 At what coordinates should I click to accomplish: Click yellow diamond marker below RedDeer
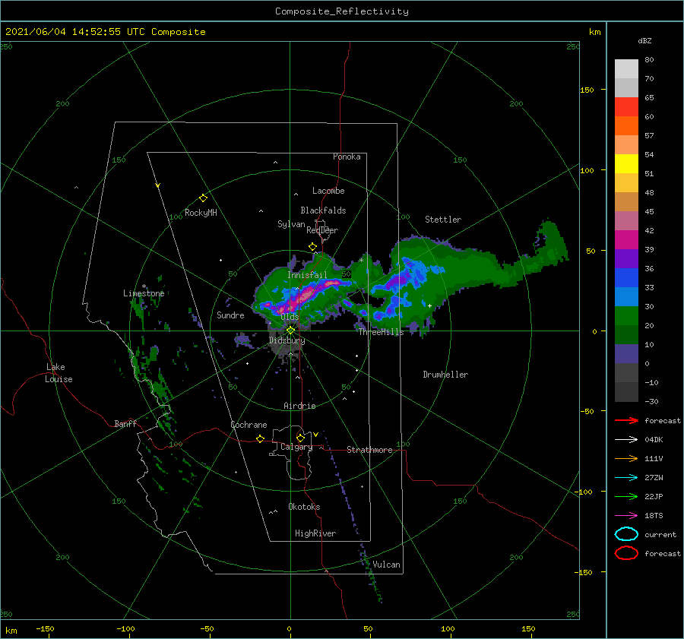click(313, 247)
